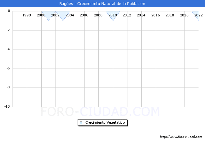Open the http://www.foro-ciudad.com link
The width and height of the screenshot is (205, 142).
click(x=181, y=137)
